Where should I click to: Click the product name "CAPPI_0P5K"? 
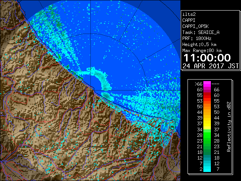click(x=195, y=26)
